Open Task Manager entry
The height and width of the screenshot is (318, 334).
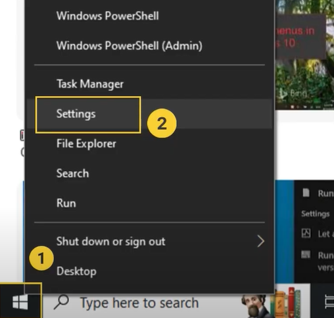pos(149,84)
